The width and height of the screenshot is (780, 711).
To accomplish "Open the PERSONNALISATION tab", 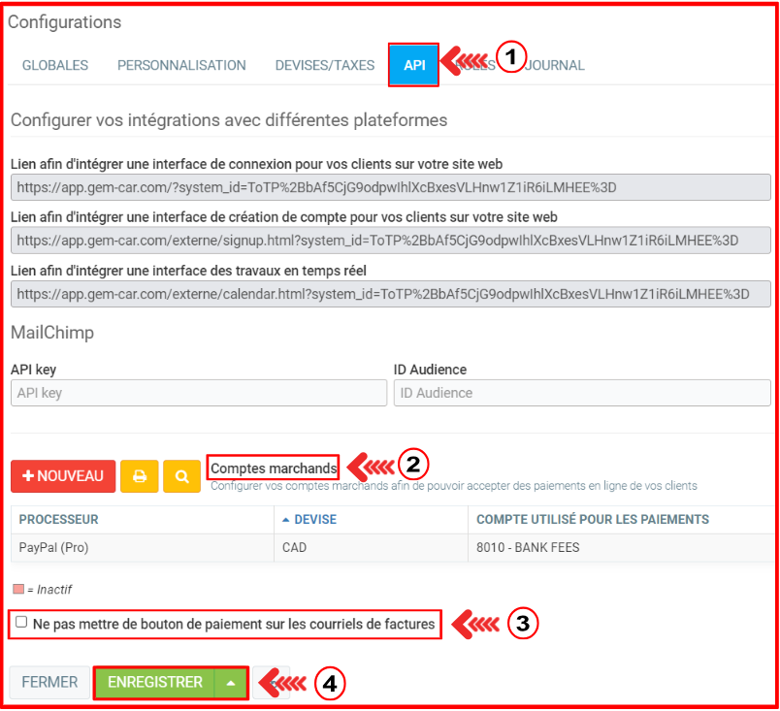I will [181, 65].
